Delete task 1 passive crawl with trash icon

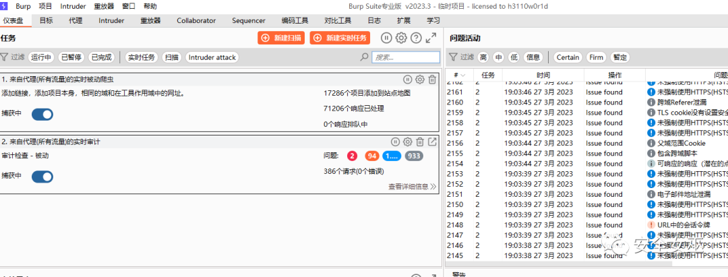432,80
